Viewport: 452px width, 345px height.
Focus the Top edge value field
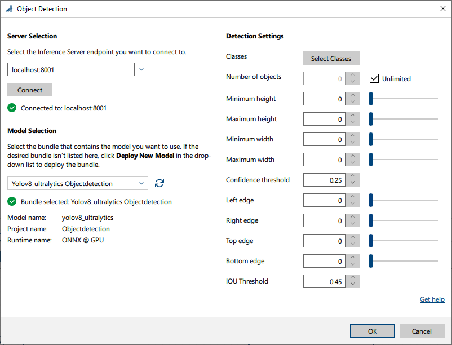[x=324, y=241]
